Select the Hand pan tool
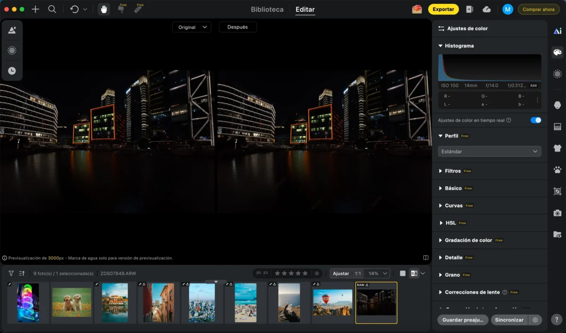The image size is (566, 333). [104, 9]
